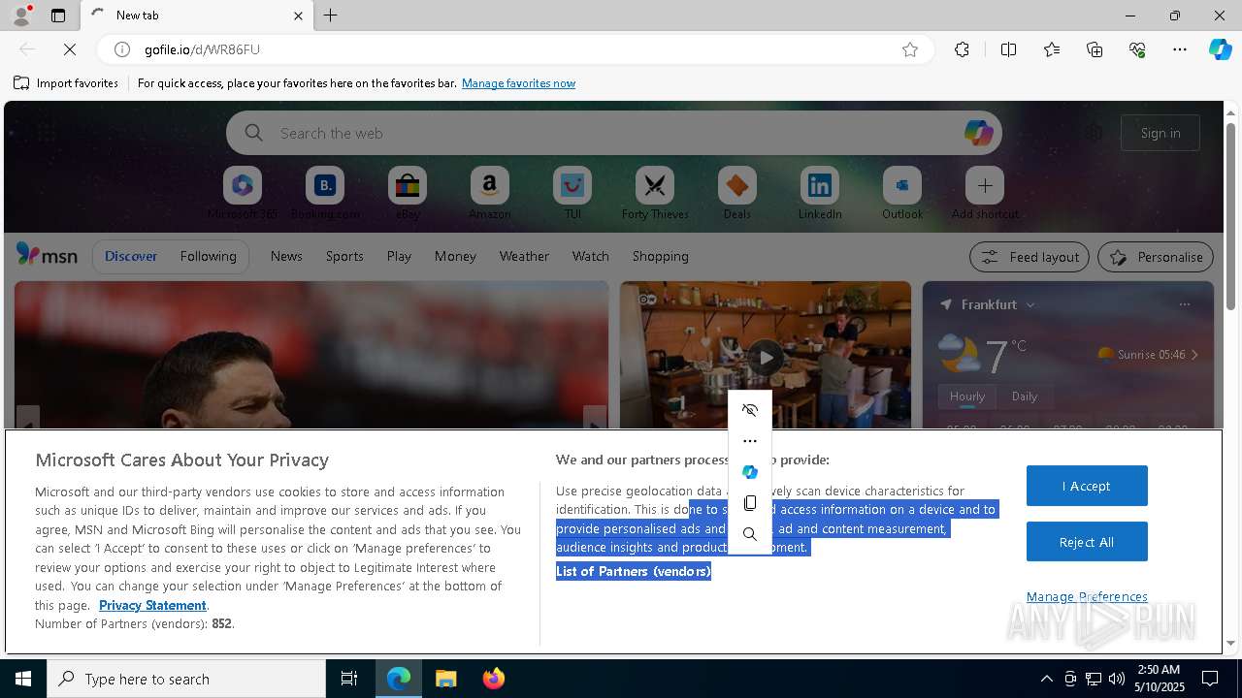Open the Shopping section
Screen dimensions: 1242x698
[660, 256]
